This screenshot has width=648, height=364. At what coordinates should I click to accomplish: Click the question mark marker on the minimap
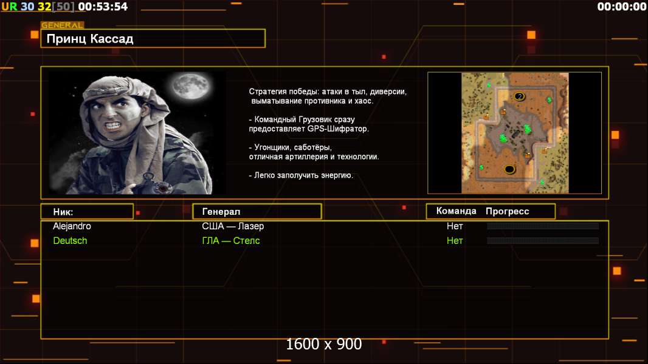click(x=519, y=96)
